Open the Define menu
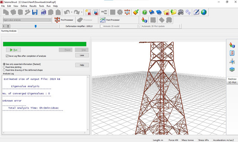This screenshot has width=238, height=142. click(x=24, y=6)
